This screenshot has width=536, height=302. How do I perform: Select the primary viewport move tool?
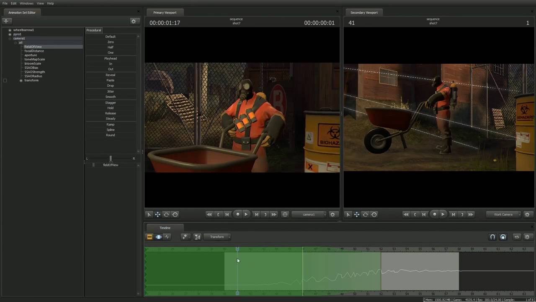tap(157, 214)
